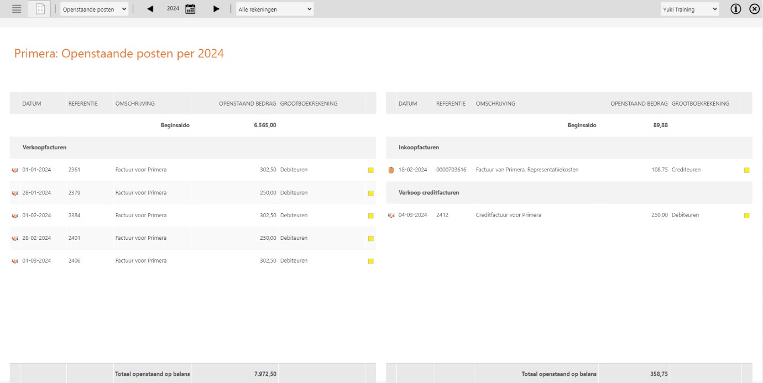The image size is (763, 383).
Task: Sort left table by DATUM header
Action: coord(32,103)
